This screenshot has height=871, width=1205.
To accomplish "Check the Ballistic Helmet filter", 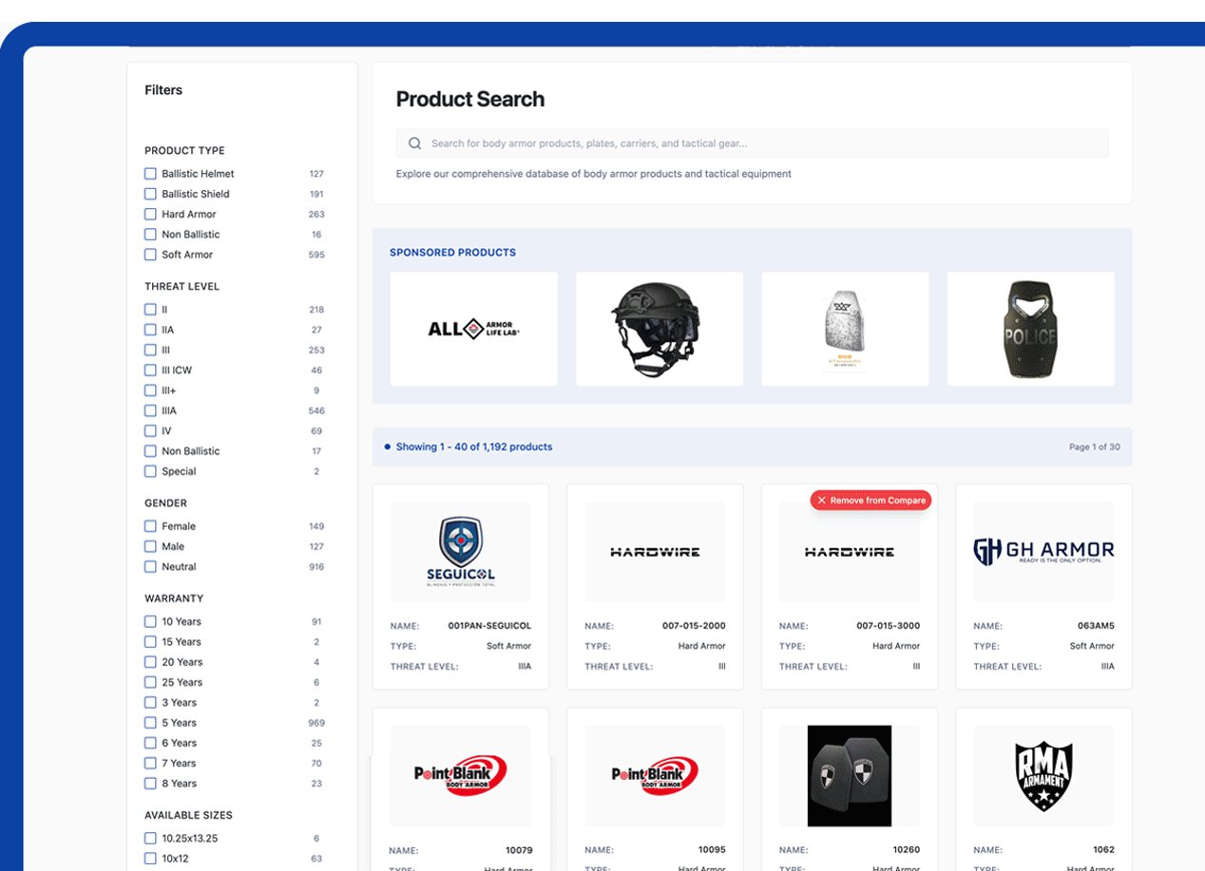I will [x=150, y=174].
